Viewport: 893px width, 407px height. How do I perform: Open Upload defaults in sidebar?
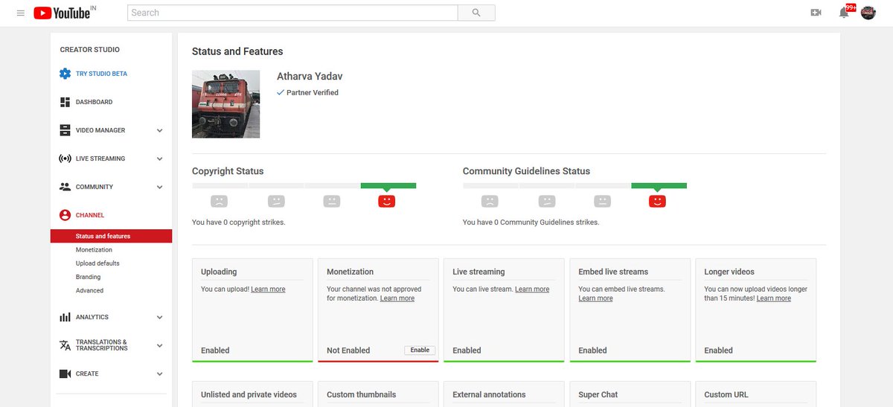[97, 263]
